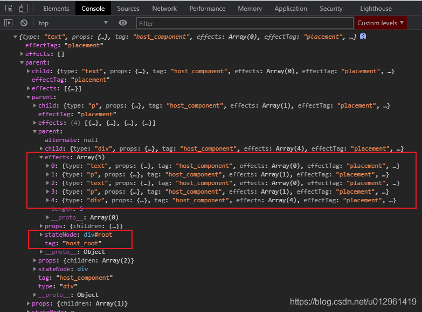Expand the child entry with type div
This screenshot has height=312, width=422.
[x=41, y=148]
